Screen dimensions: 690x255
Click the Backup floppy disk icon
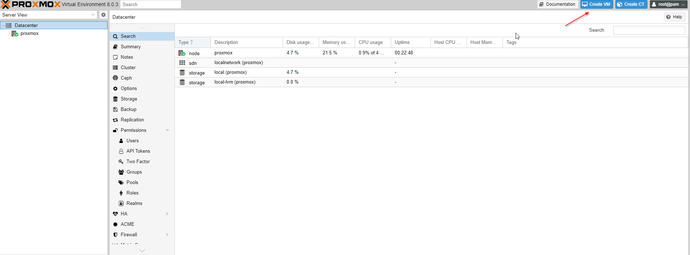(x=115, y=109)
